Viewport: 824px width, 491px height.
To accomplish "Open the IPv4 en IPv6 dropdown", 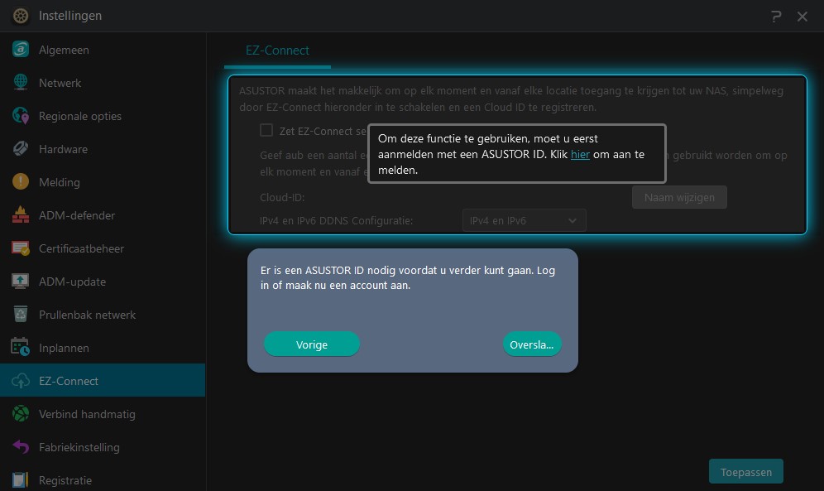I will [524, 220].
